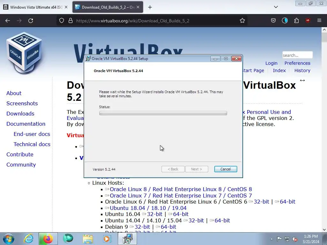Go back with the browser back arrow
Image resolution: width=327 pixels, height=245 pixels.
pyautogui.click(x=8, y=21)
